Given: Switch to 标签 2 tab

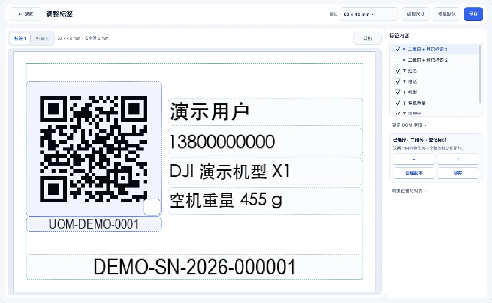Looking at the screenshot, I should (x=42, y=38).
